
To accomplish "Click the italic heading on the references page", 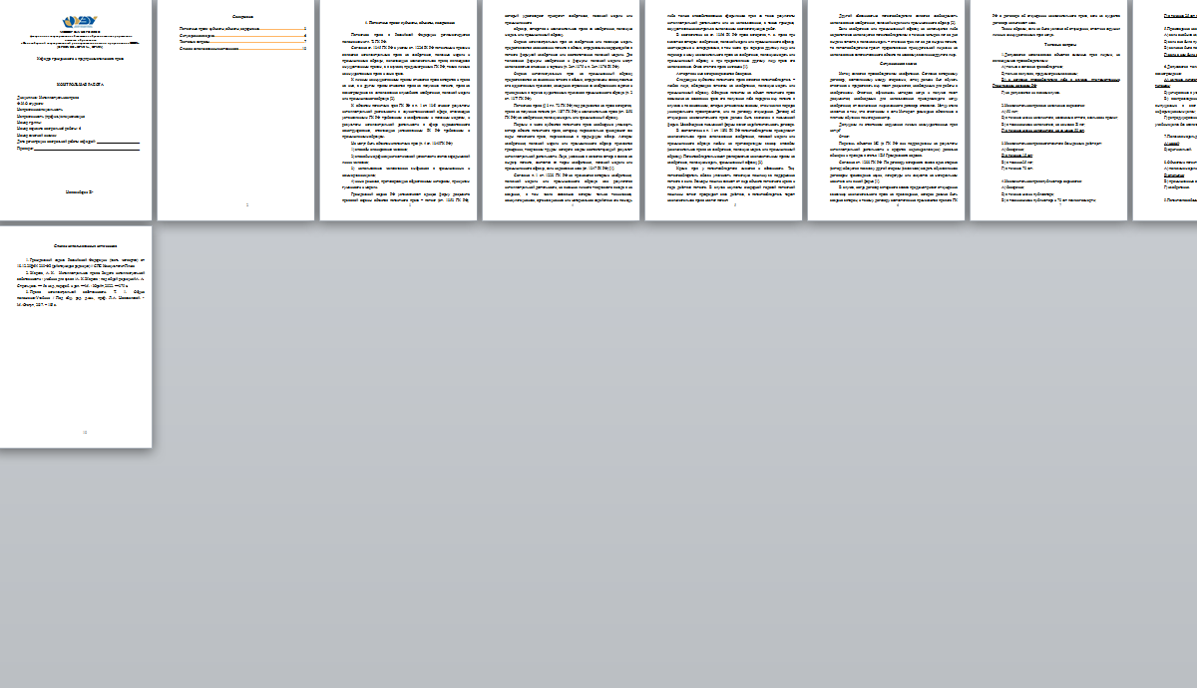I will tap(85, 245).
